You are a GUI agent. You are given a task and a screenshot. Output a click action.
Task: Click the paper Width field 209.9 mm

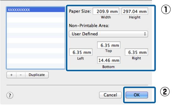[x=106, y=11]
